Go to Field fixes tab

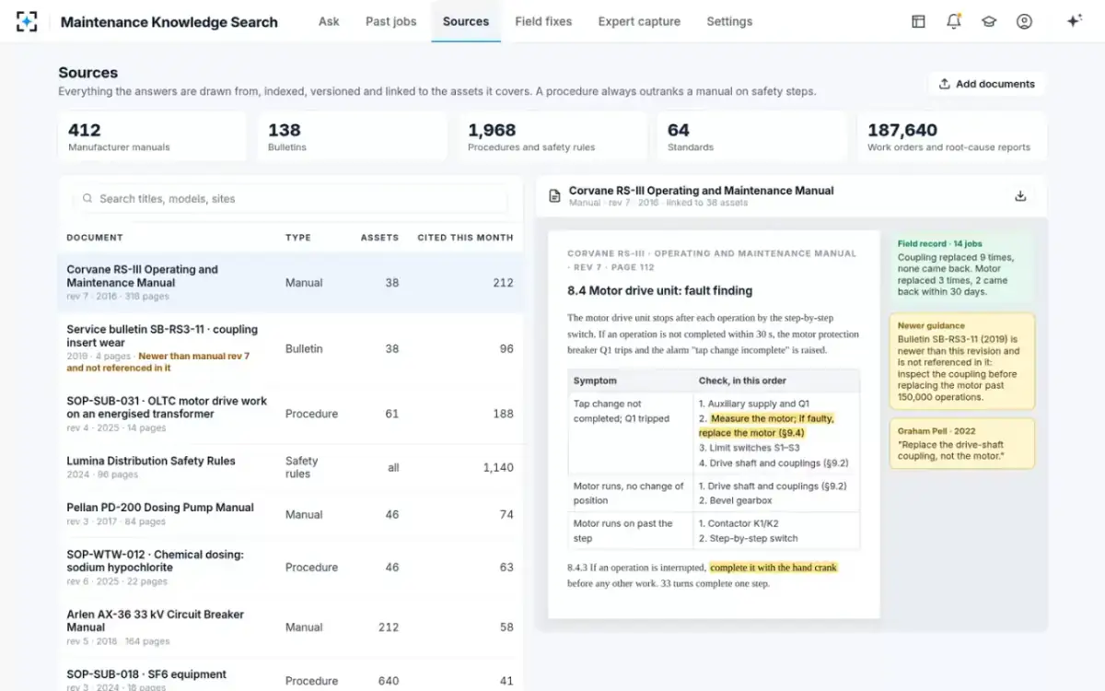[543, 21]
